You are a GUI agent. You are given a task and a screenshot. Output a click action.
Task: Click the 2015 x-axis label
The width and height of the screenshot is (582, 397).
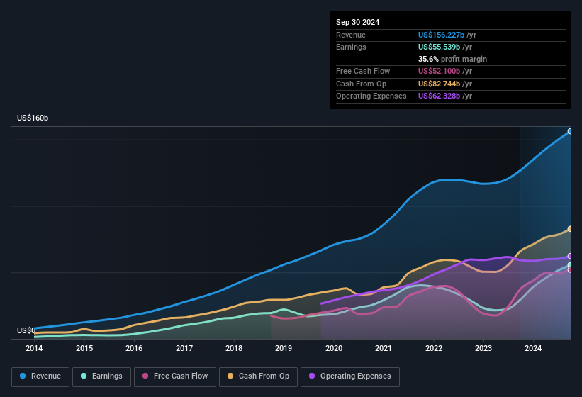pos(84,348)
